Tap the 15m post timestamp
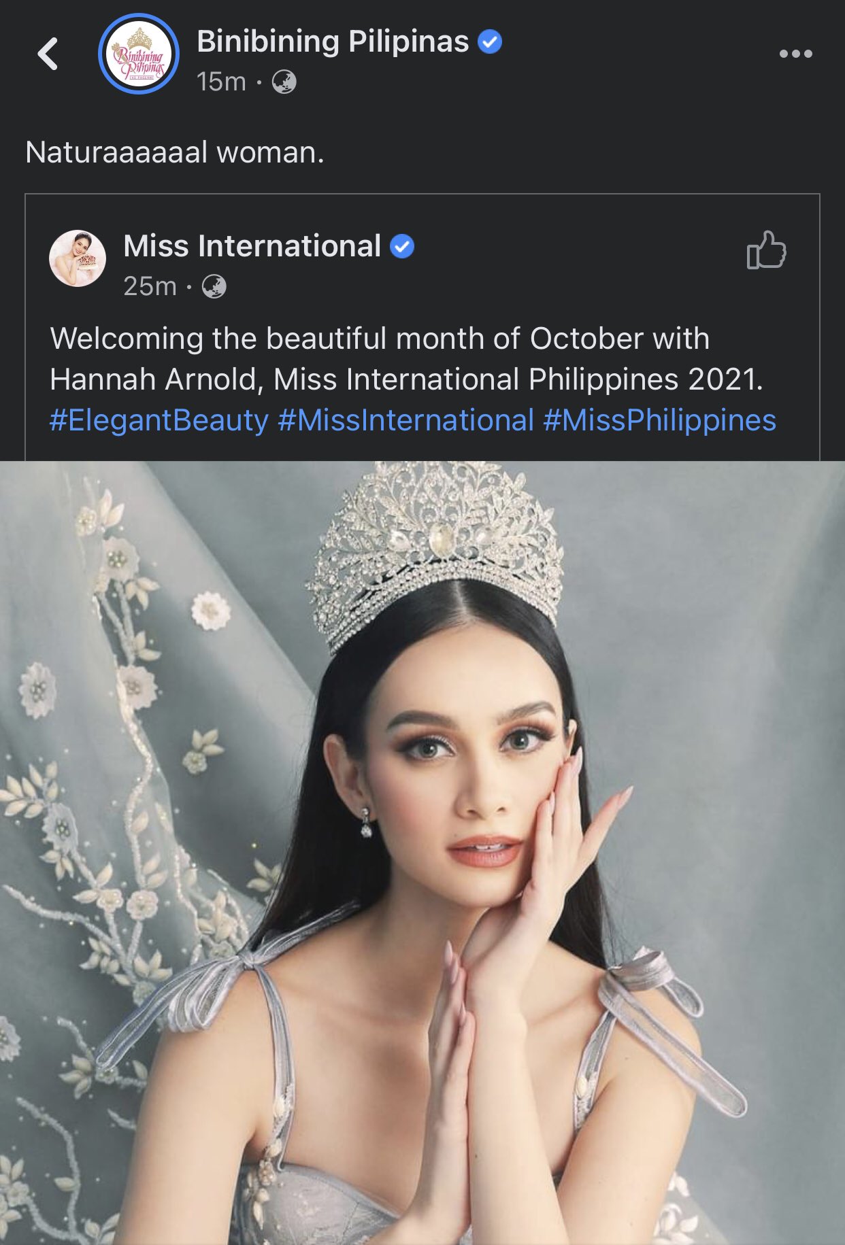 tap(221, 82)
